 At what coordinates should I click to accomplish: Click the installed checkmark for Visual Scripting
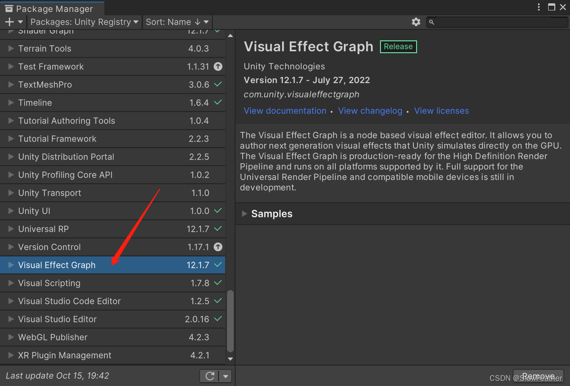[x=218, y=283]
